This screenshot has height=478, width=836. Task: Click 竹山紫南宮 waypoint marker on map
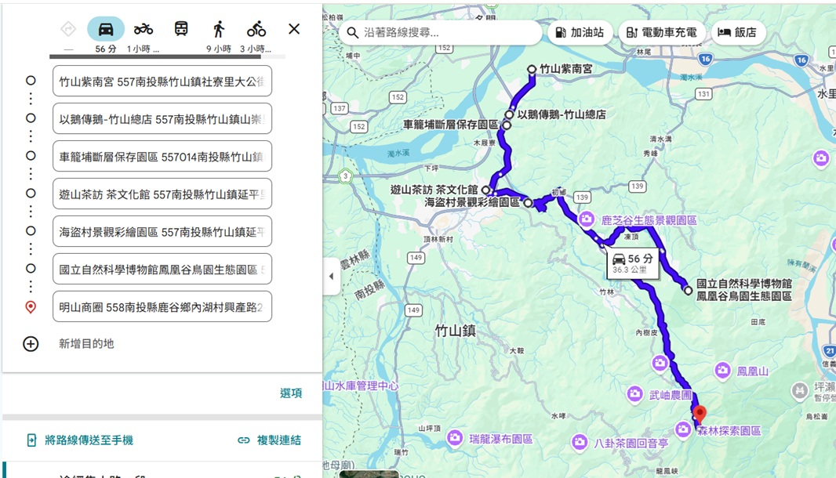pyautogui.click(x=532, y=69)
